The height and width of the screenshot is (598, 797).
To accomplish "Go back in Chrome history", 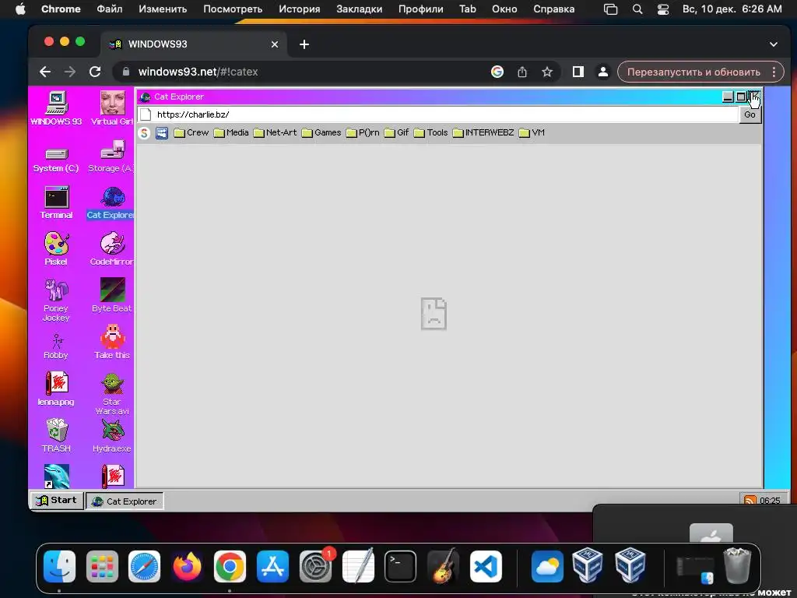I will pyautogui.click(x=45, y=72).
